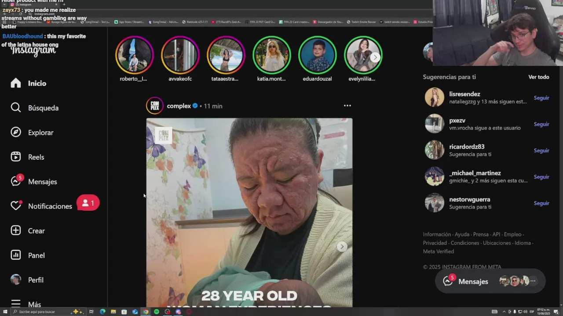Open katia.mont story
The width and height of the screenshot is (563, 316).
pos(271,55)
